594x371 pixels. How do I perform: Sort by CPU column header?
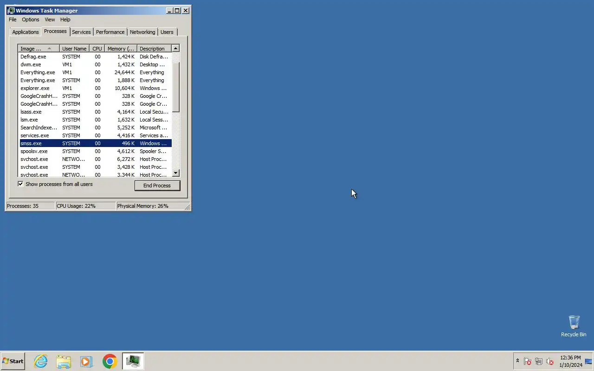pyautogui.click(x=97, y=49)
